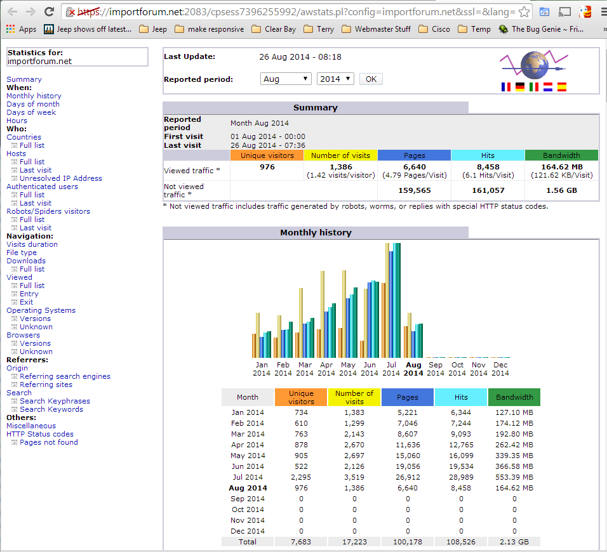This screenshot has height=552, width=607.
Task: Open the Monthly history sidebar link
Action: [x=34, y=96]
